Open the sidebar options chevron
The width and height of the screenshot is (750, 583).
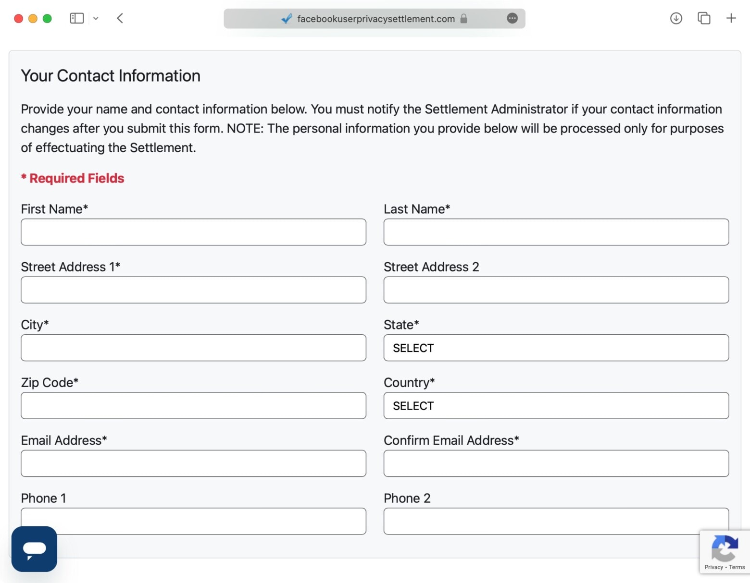[x=96, y=18]
